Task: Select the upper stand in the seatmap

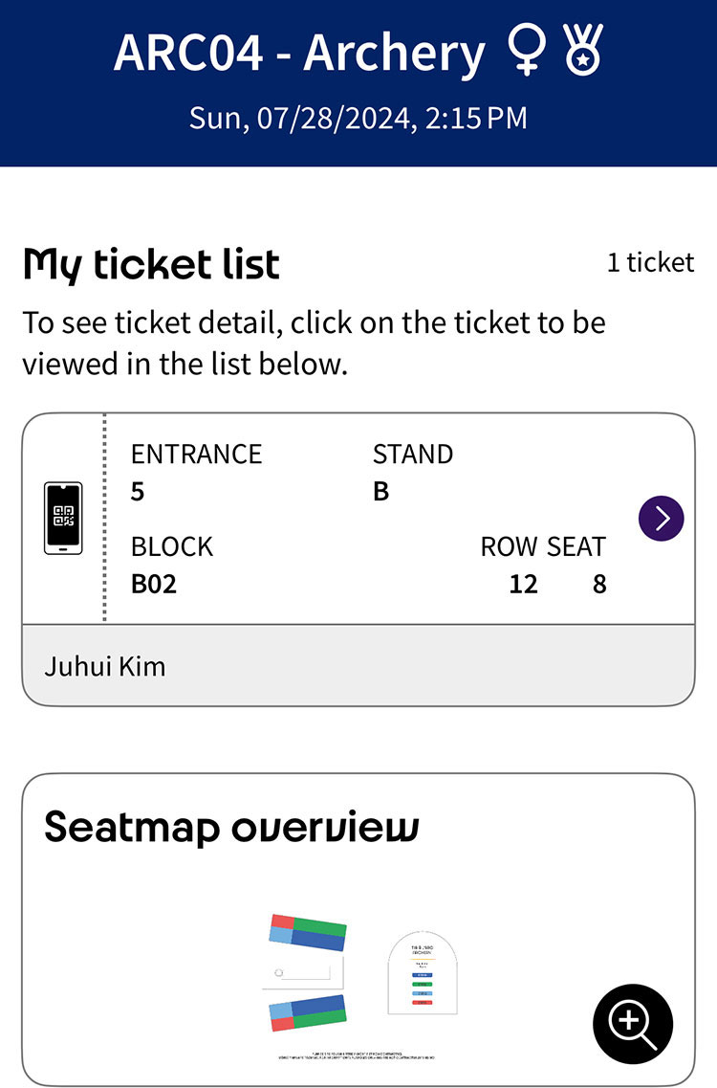Action: [x=308, y=933]
